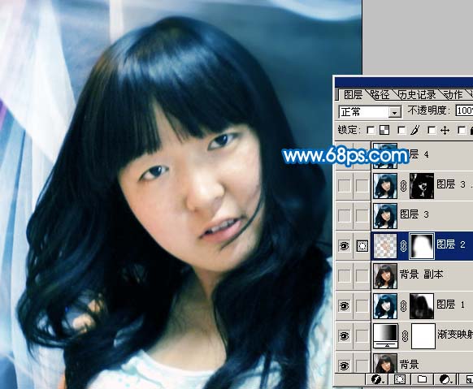The width and height of the screenshot is (473, 389).
Task: Click the link chain icon on 图层 1
Action: point(404,306)
